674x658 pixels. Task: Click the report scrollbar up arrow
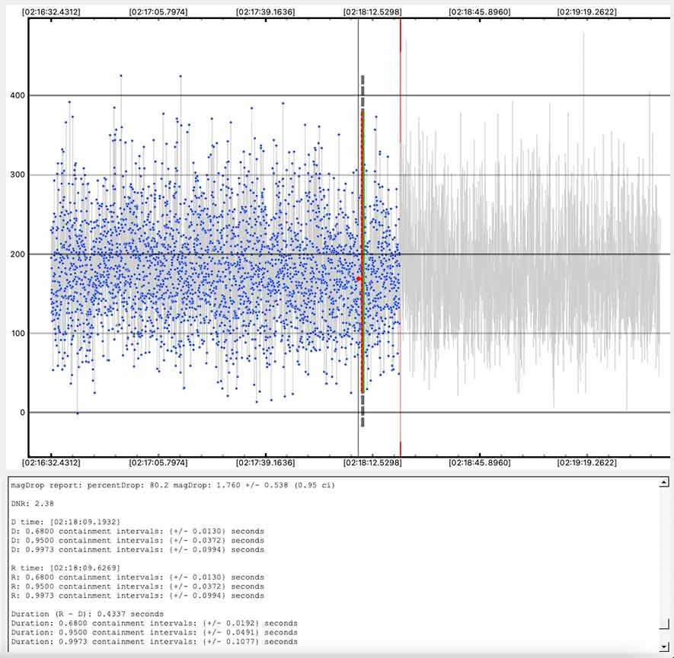(x=664, y=483)
